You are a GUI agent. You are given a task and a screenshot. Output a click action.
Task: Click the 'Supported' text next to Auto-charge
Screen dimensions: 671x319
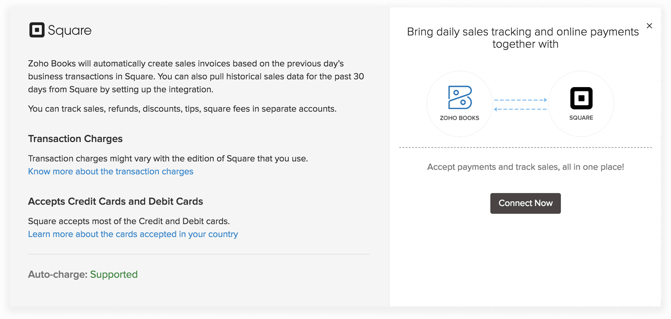pyautogui.click(x=114, y=274)
